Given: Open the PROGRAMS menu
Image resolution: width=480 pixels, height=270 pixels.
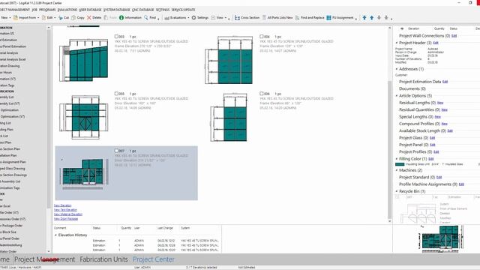Looking at the screenshot, I should coord(47,10).
